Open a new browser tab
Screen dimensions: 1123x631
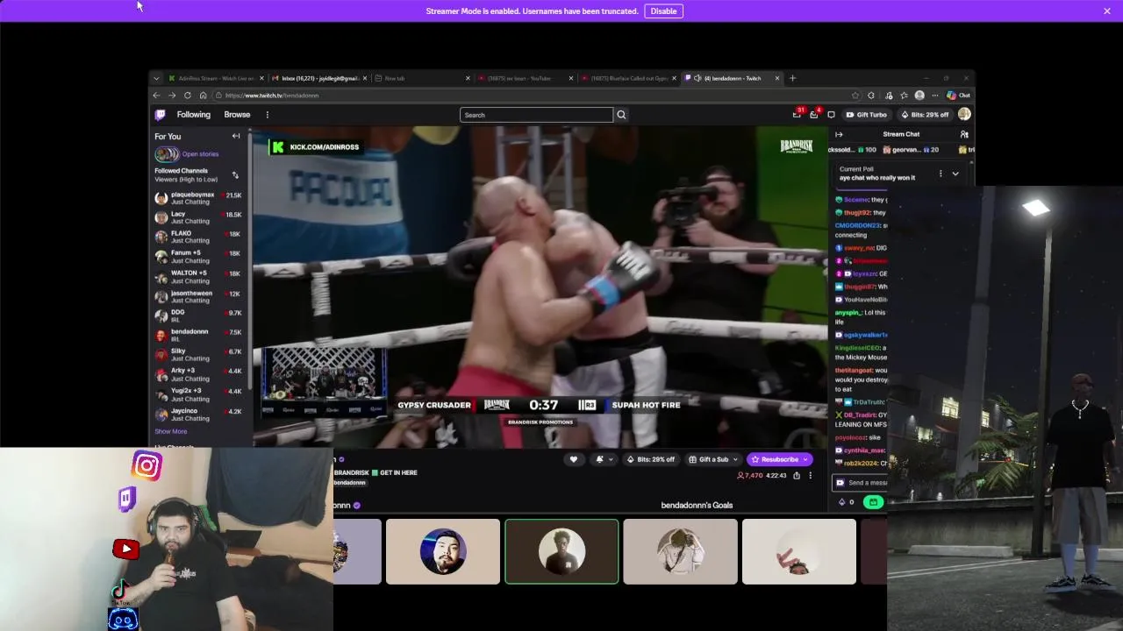792,78
